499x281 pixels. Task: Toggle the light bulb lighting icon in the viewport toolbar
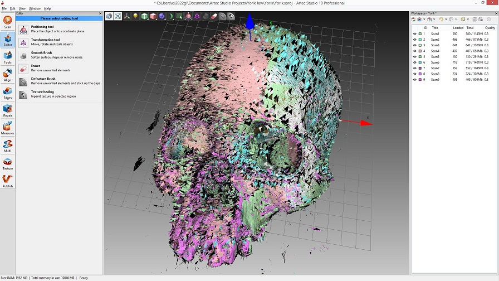[x=135, y=16]
